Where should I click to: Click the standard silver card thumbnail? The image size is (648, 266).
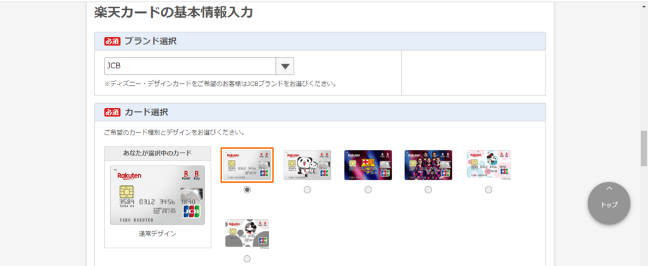point(247,165)
